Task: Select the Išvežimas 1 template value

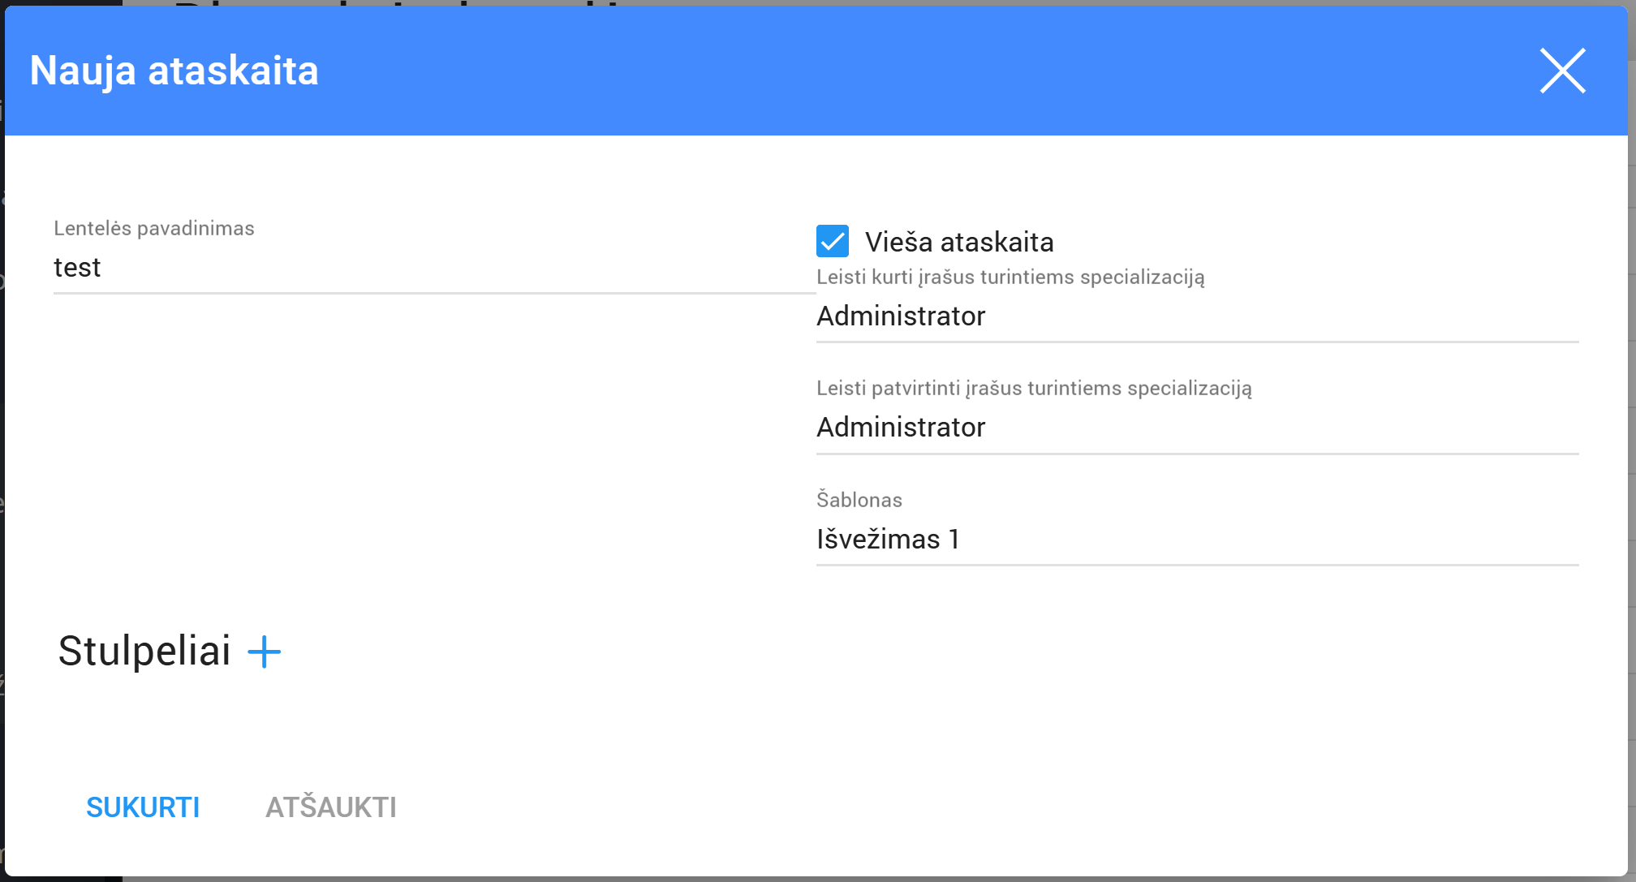Action: [888, 540]
